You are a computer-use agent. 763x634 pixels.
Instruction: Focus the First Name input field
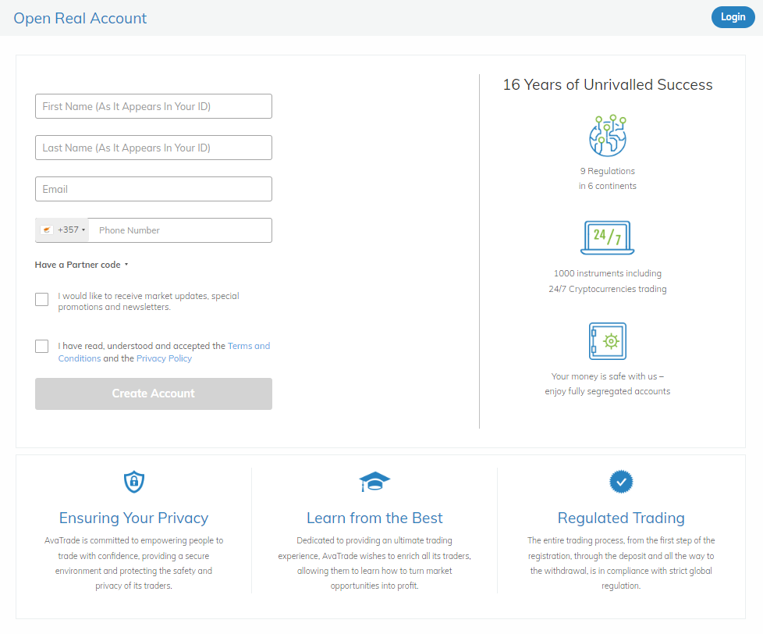(154, 106)
